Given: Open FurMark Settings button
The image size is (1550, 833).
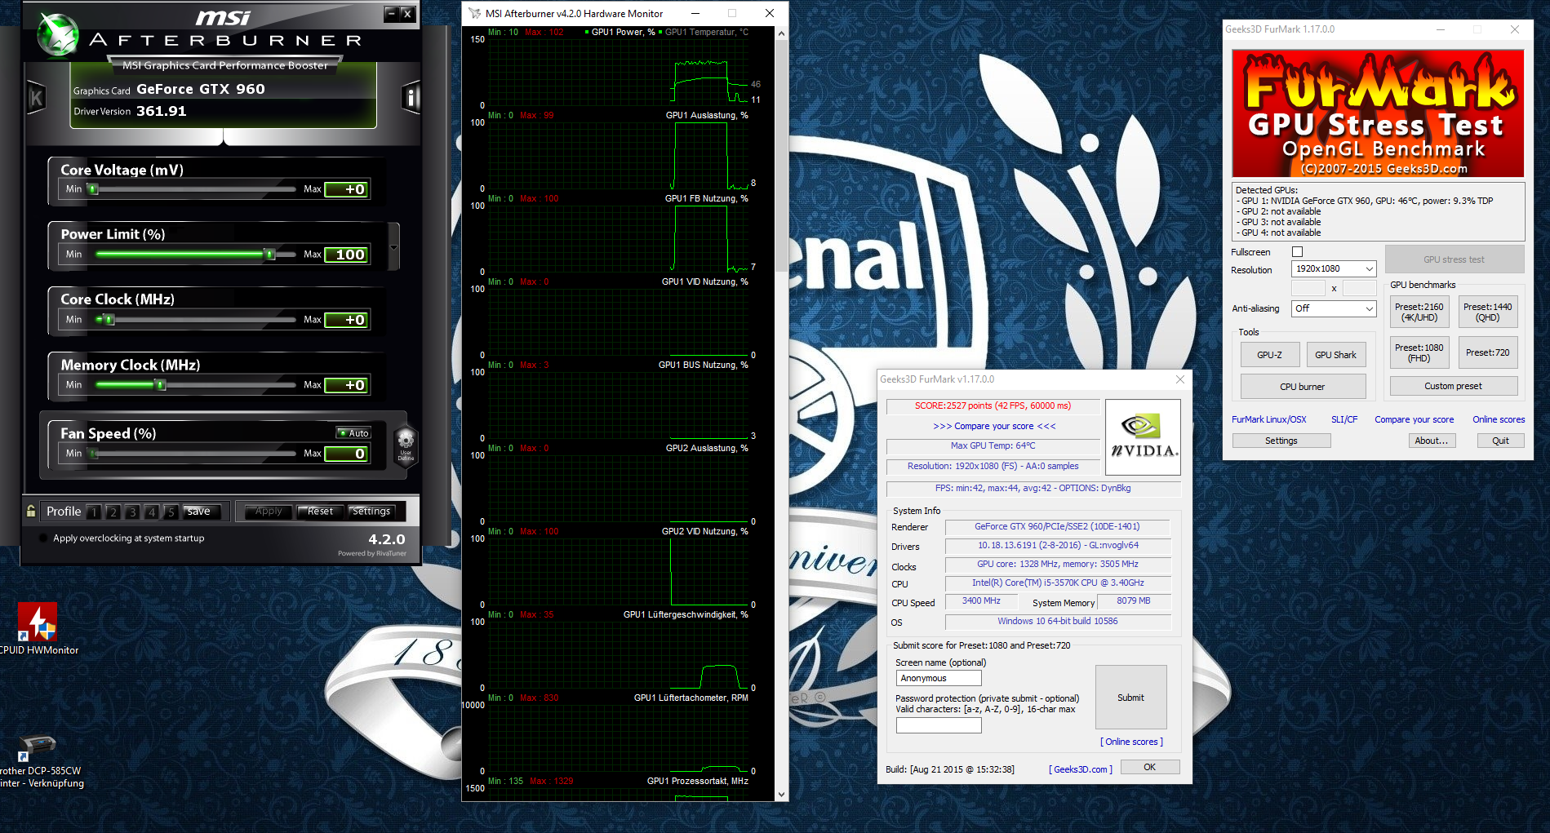Looking at the screenshot, I should (1281, 441).
